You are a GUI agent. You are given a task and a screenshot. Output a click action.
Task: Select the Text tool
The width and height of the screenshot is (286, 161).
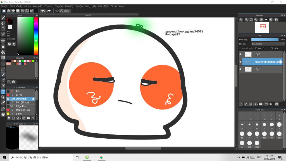(3, 92)
